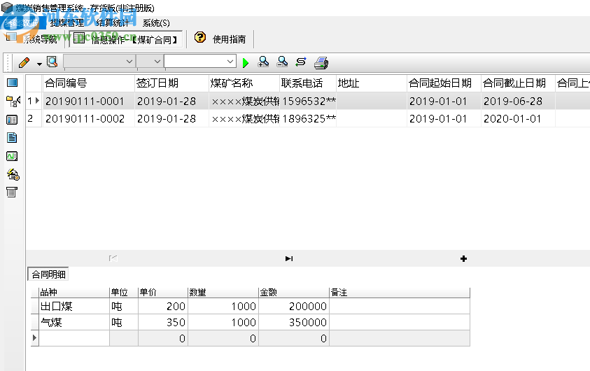Viewport: 590px width, 371px height.
Task: Click the pencil edit icon
Action: (24, 62)
